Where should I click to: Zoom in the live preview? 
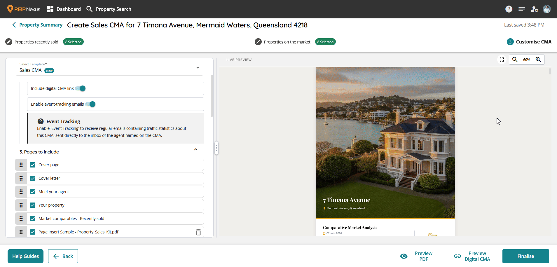(x=538, y=60)
